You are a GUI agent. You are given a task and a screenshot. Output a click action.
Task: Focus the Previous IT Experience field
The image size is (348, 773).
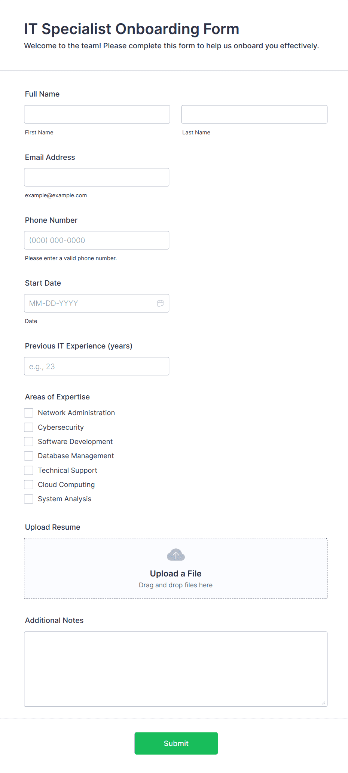click(97, 366)
